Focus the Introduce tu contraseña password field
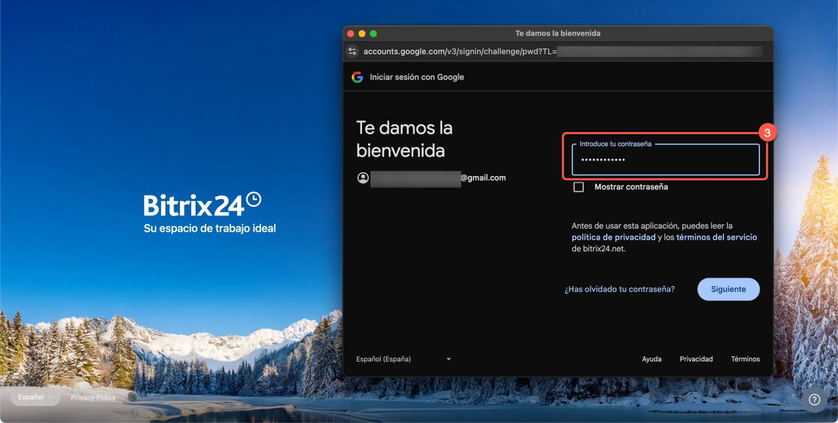The height and width of the screenshot is (423, 838). click(x=665, y=160)
